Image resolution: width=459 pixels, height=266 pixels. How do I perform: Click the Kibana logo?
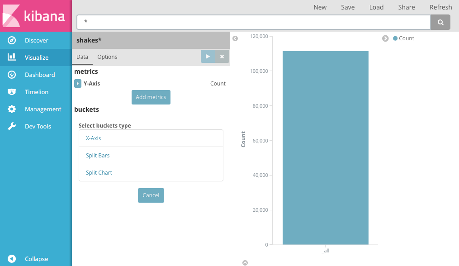35,16
